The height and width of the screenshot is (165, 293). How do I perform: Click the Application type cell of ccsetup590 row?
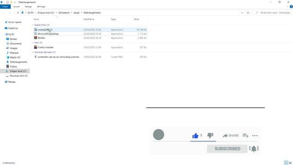coord(117,30)
